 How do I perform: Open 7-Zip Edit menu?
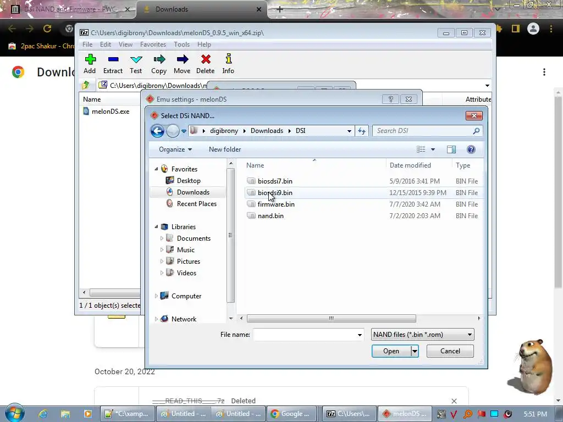(105, 45)
